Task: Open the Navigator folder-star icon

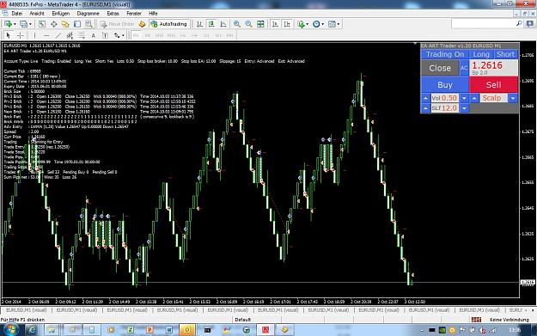Action: pyautogui.click(x=65, y=24)
